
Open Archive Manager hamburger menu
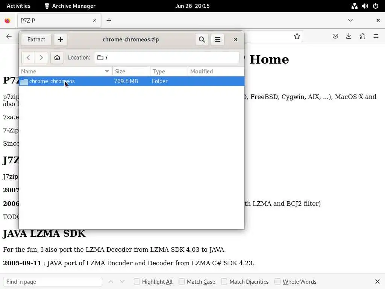(x=218, y=40)
